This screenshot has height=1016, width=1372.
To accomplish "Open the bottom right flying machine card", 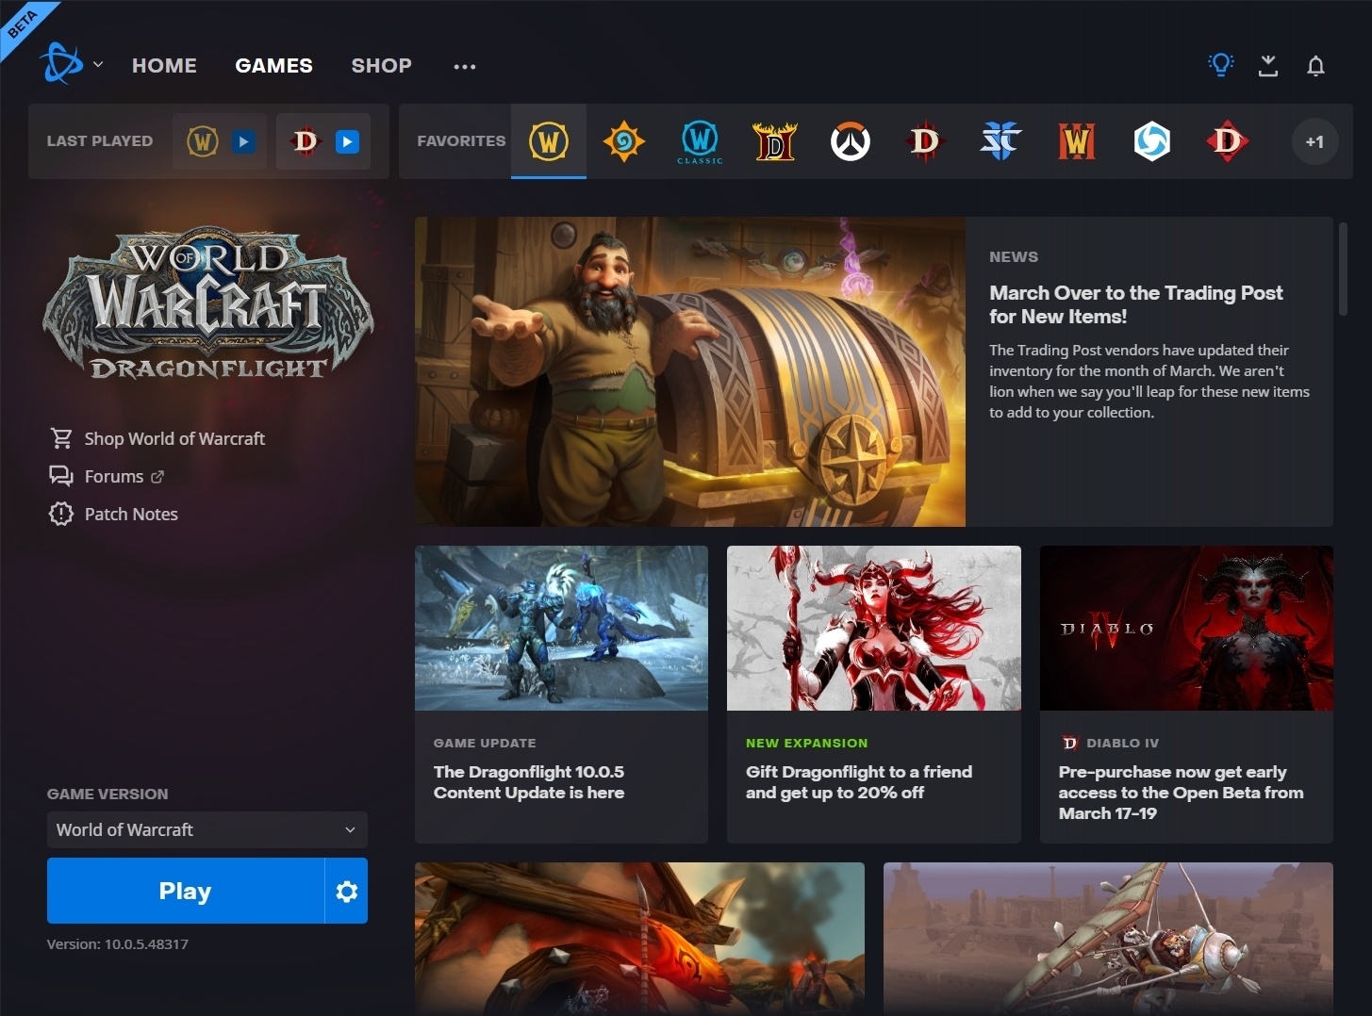I will click(1108, 939).
